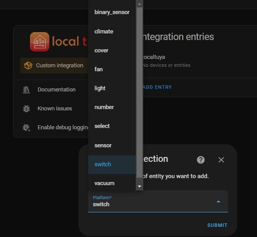
Task: Open the Known issues link
Action: click(x=55, y=109)
